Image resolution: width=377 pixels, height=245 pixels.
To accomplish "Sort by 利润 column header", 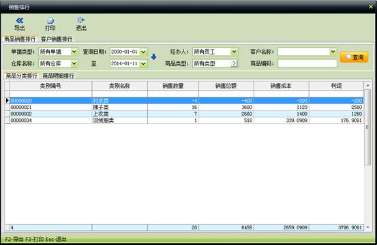I will coord(336,86).
